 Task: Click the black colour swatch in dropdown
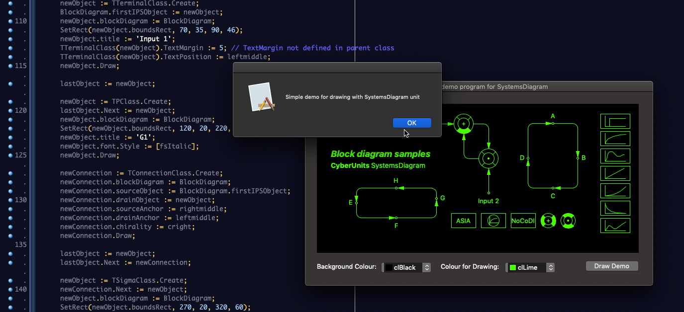pos(389,268)
